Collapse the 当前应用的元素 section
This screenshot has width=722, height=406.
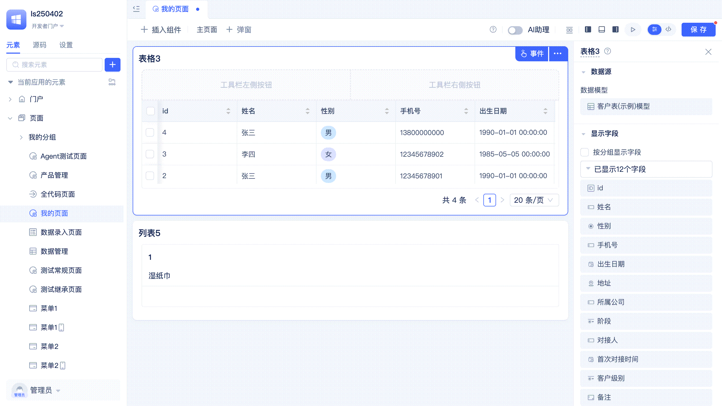(10, 82)
